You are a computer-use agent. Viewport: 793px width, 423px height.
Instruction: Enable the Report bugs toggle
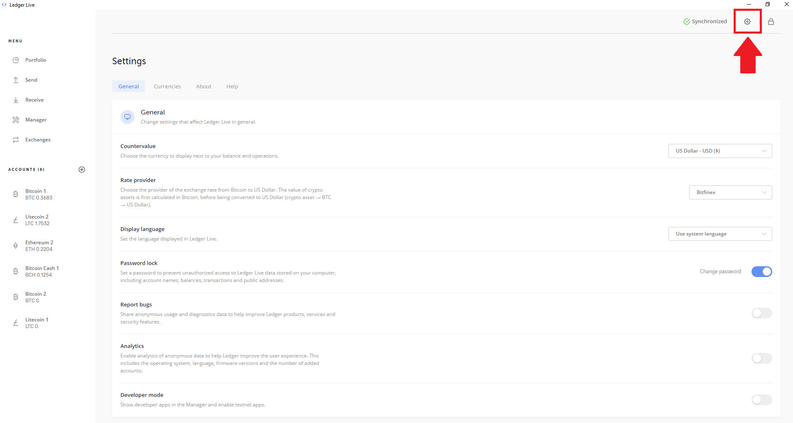tap(761, 313)
